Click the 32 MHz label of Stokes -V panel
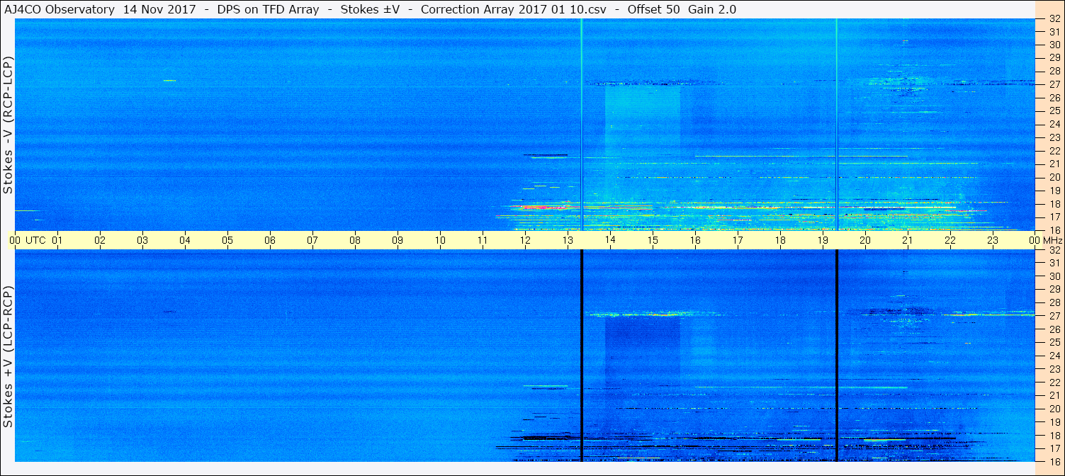The image size is (1065, 476). (1054, 19)
